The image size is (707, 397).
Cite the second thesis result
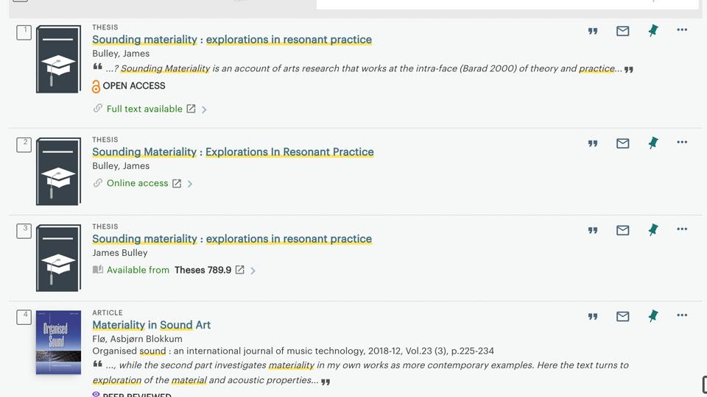(x=593, y=143)
